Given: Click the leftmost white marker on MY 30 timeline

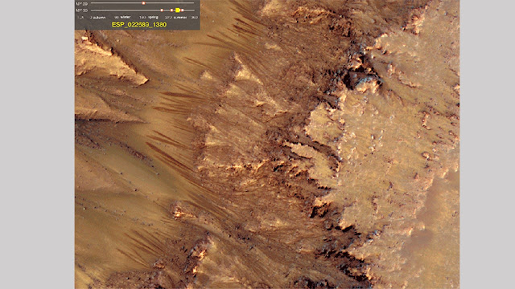Looking at the screenshot, I should 162,10.
